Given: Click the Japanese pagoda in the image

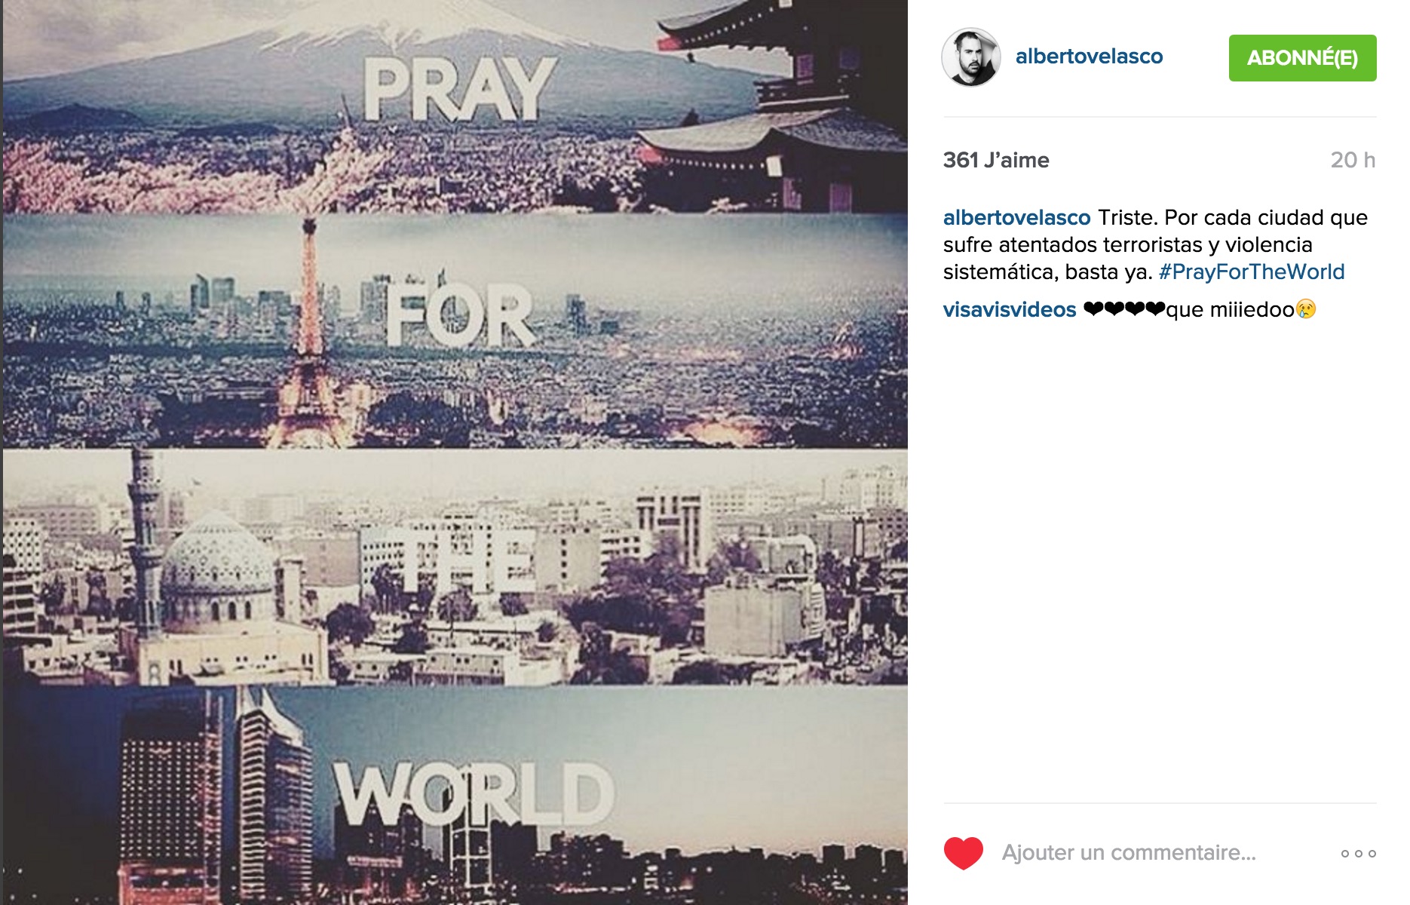Looking at the screenshot, I should (x=777, y=106).
